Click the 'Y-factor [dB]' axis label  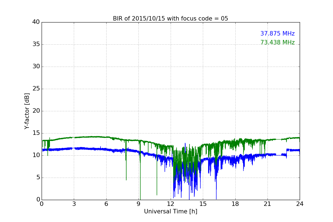[27, 111]
